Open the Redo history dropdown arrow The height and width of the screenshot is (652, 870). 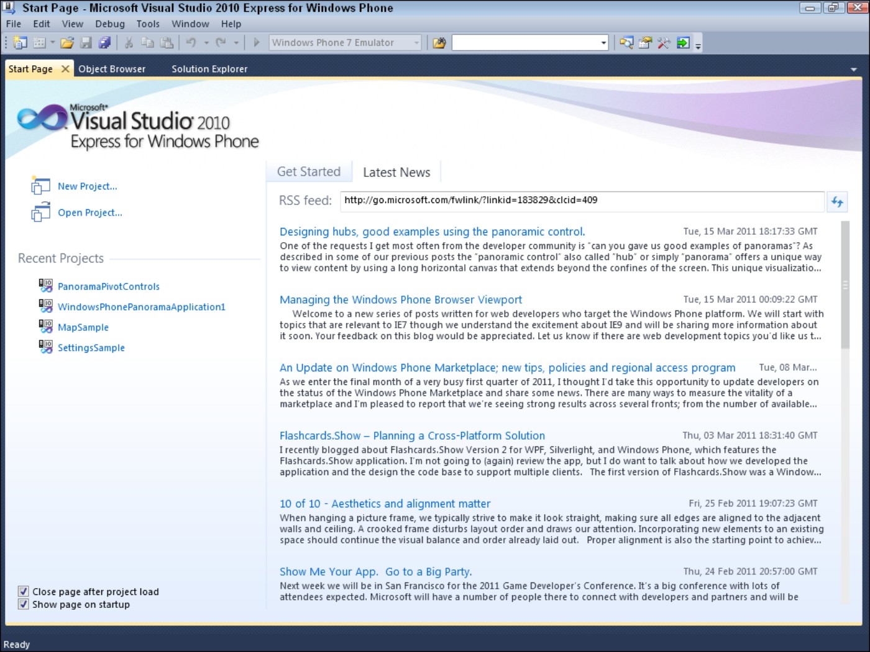tap(236, 43)
